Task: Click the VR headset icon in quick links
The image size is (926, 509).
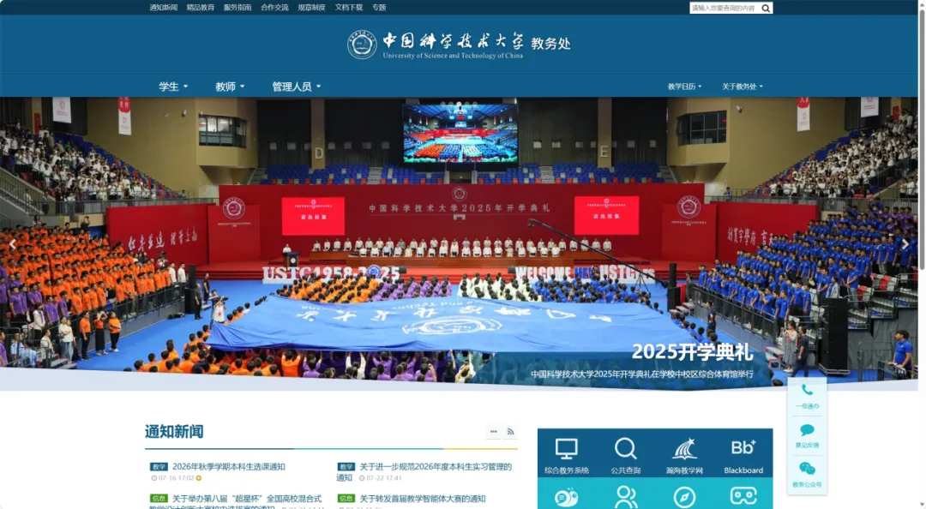Action: pos(743,496)
